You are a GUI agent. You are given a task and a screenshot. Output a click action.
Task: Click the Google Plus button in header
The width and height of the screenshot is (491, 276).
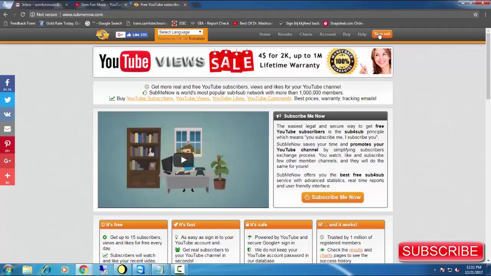120,34
